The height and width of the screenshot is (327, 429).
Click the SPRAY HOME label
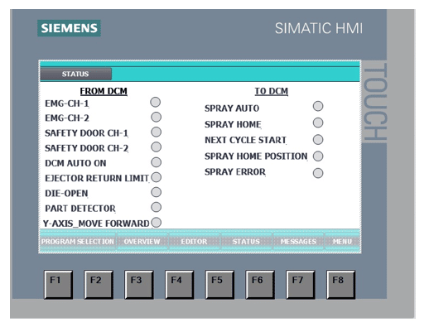pyautogui.click(x=233, y=124)
